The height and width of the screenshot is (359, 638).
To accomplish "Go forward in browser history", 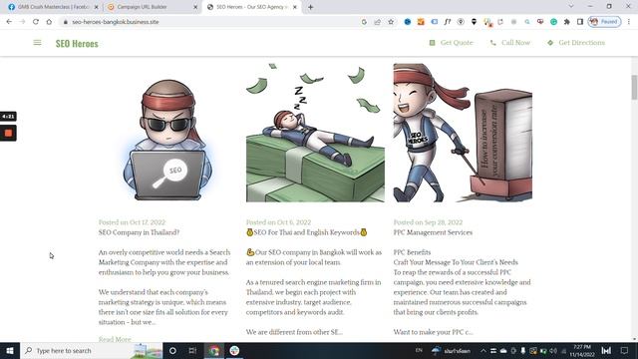I will [x=22, y=22].
